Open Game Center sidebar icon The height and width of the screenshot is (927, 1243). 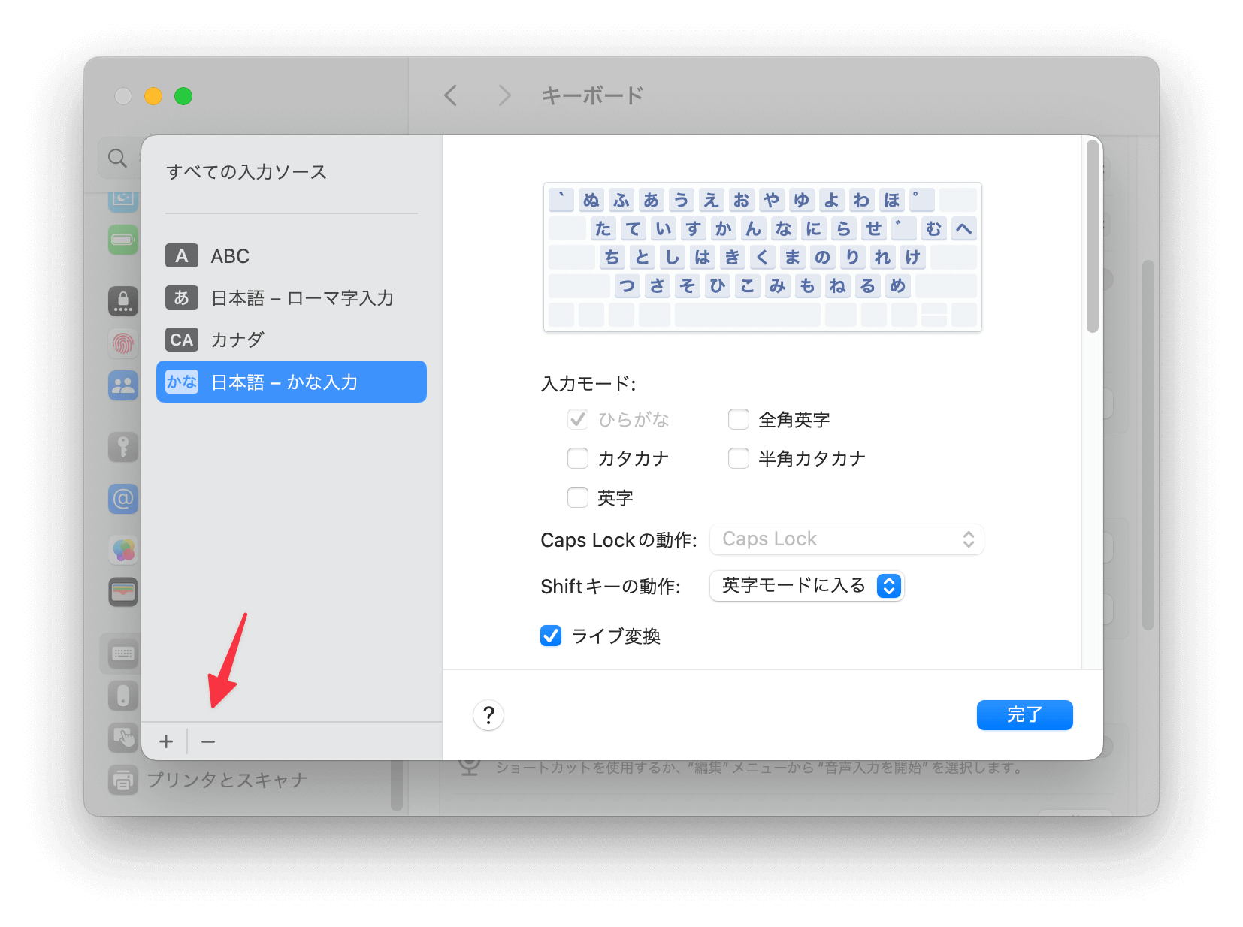(x=123, y=551)
